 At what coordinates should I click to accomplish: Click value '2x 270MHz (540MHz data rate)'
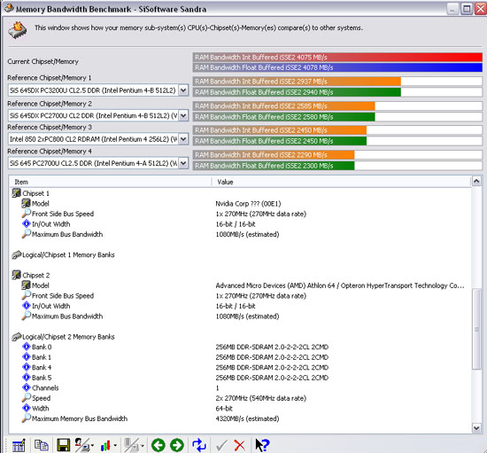pyautogui.click(x=261, y=398)
